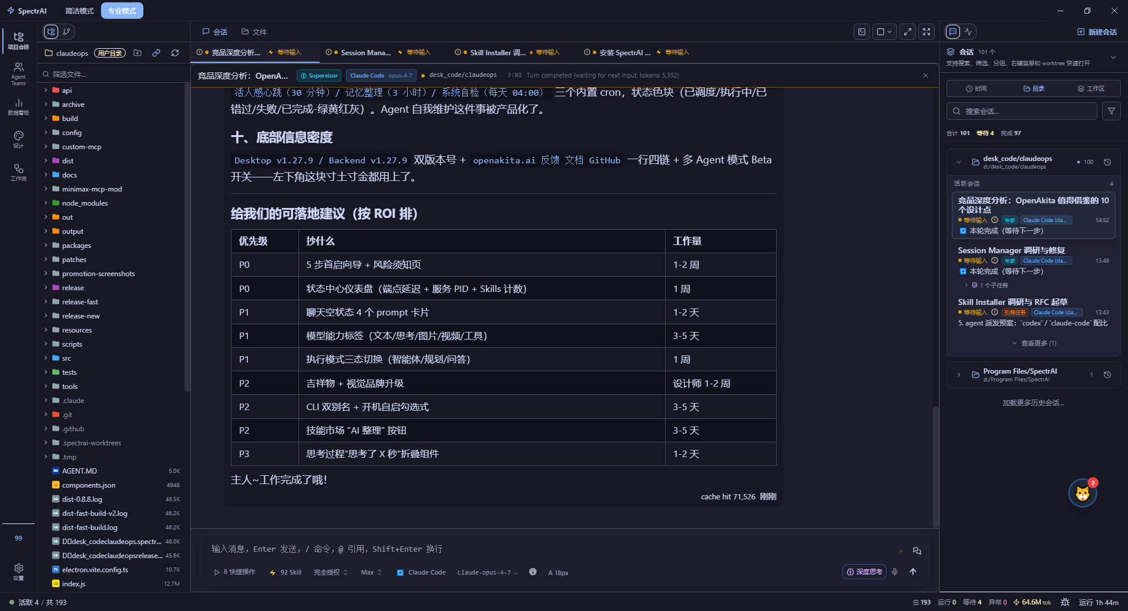Refresh the claudeops file tree
The image size is (1128, 611).
(175, 53)
